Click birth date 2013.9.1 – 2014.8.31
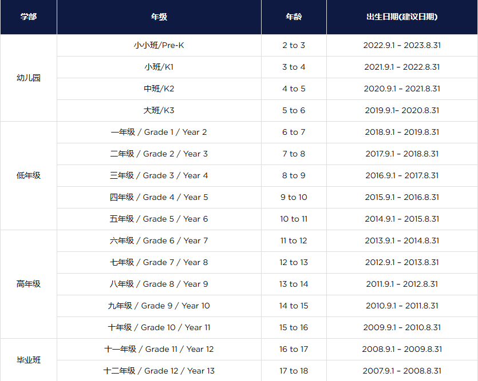Viewport: 478px width, 381px height. 402,240
